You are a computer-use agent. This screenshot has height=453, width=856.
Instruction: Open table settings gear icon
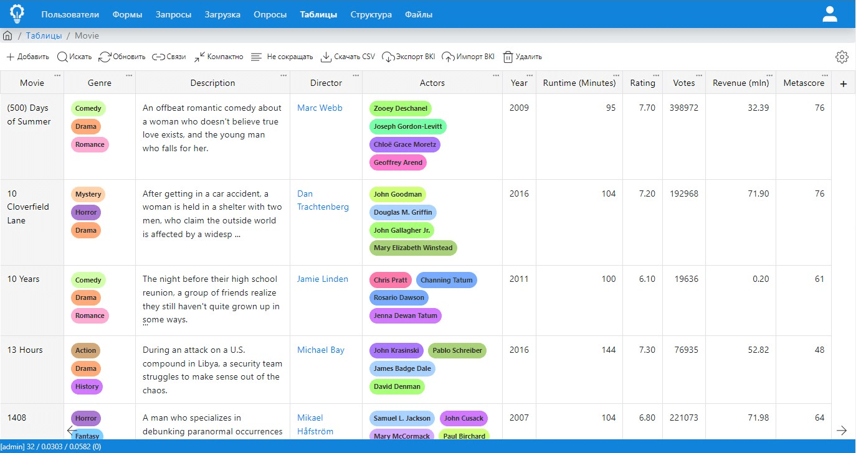click(x=842, y=57)
